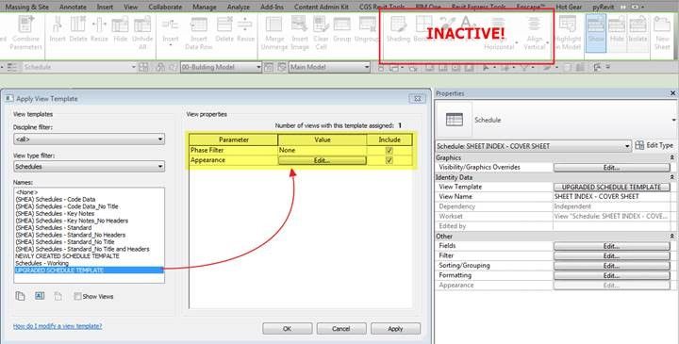Collapse the Identity Data section
The width and height of the screenshot is (679, 344).
coord(672,177)
